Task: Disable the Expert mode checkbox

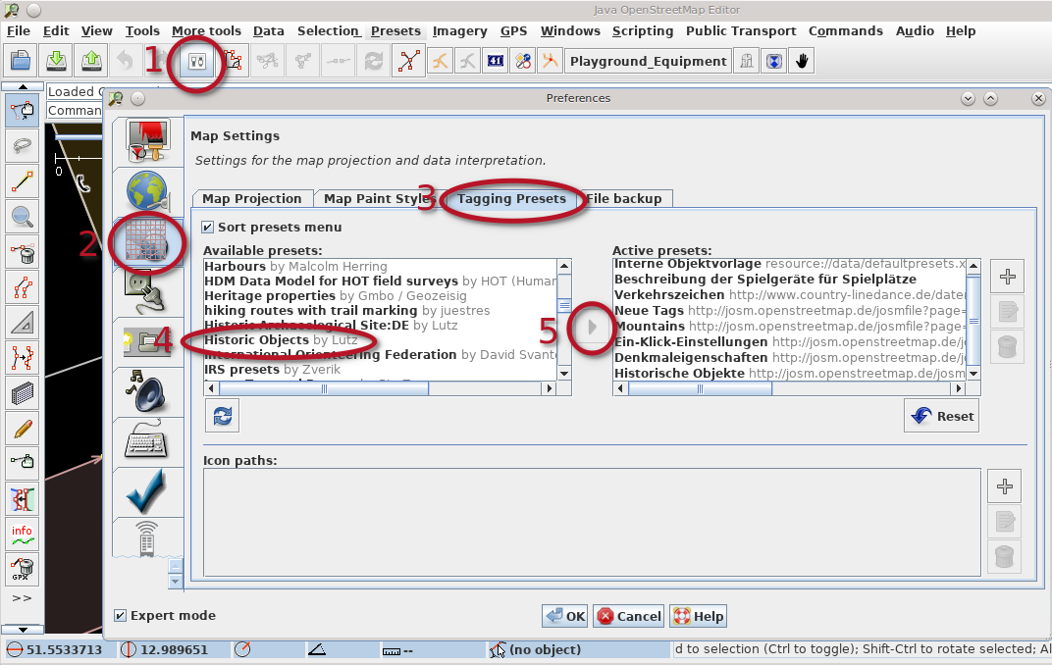Action: 120,616
